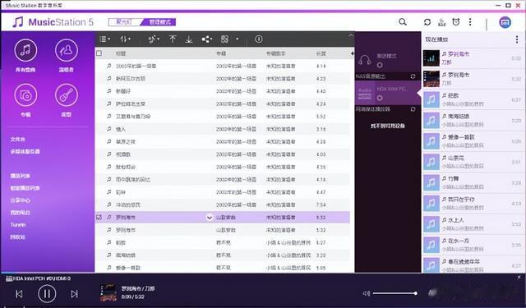The height and width of the screenshot is (308, 526).
Task: Open the alarm clock icon in header
Action: point(456,22)
